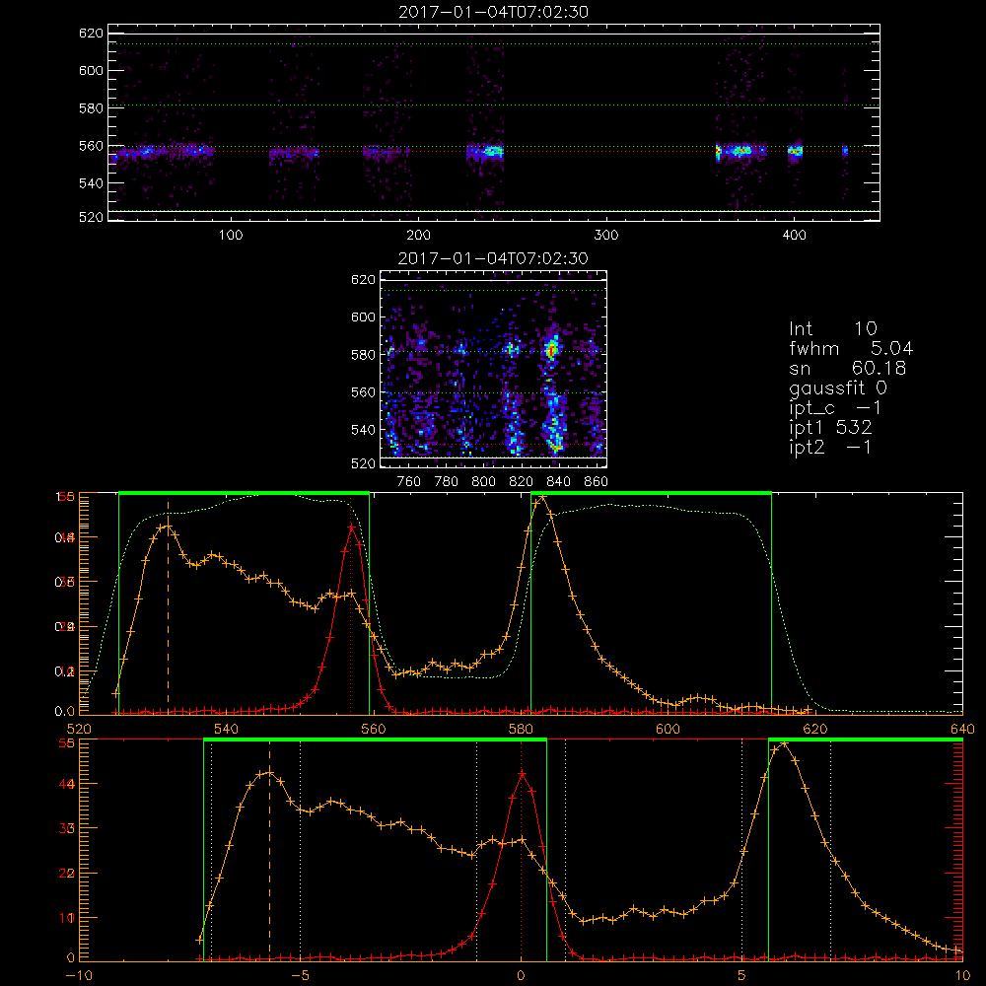Image resolution: width=986 pixels, height=986 pixels.
Task: Click x-axis label 580 on third plot
Action: [521, 729]
